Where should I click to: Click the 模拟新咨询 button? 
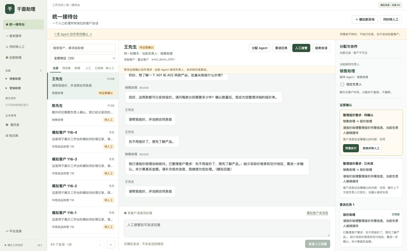click(365, 19)
